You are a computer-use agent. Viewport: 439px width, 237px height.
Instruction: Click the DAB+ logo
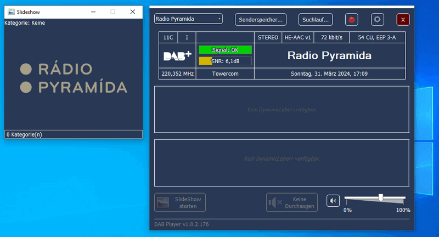[x=177, y=55]
